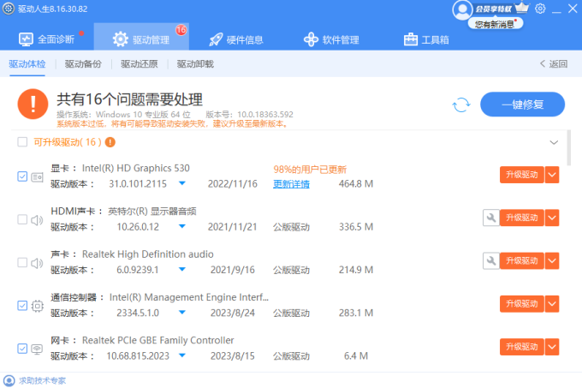Open version dropdown for 31.0.101.2115
This screenshot has height=388, width=582.
click(181, 183)
